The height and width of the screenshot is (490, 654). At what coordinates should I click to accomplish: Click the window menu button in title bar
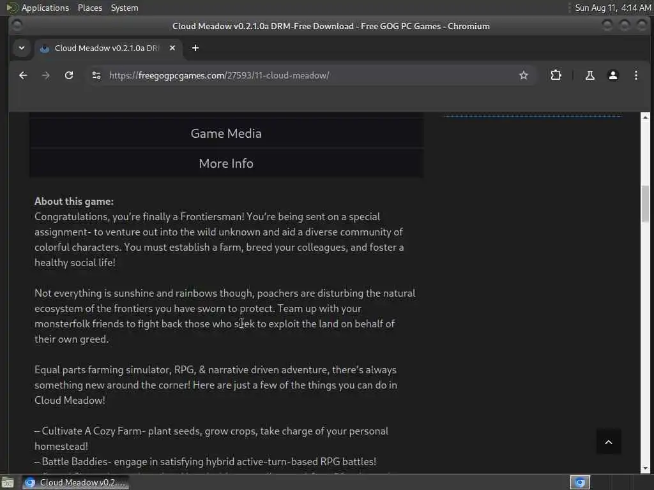pos(17,26)
